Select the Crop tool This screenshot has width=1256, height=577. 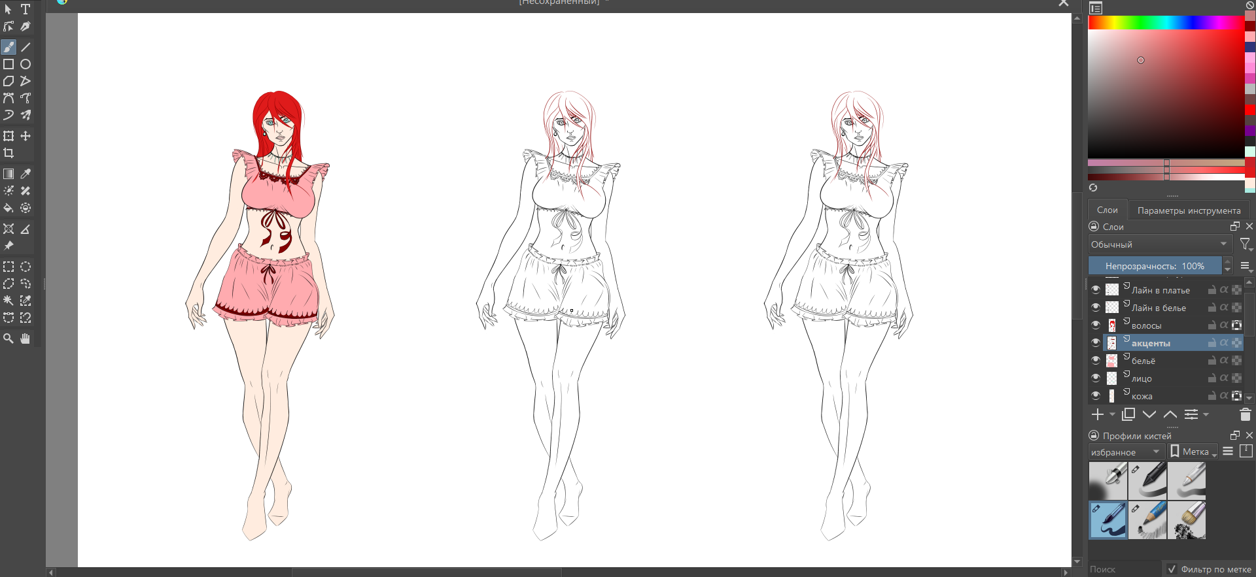[9, 153]
